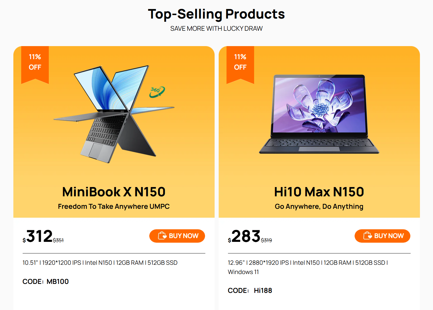
Task: Click the "Freedom To Take Anywhere UMPC" tagline
Action: pyautogui.click(x=114, y=206)
